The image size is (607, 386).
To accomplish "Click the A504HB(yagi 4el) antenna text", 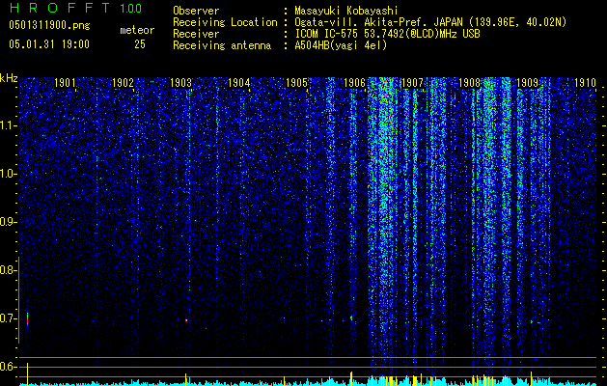I will point(341,45).
